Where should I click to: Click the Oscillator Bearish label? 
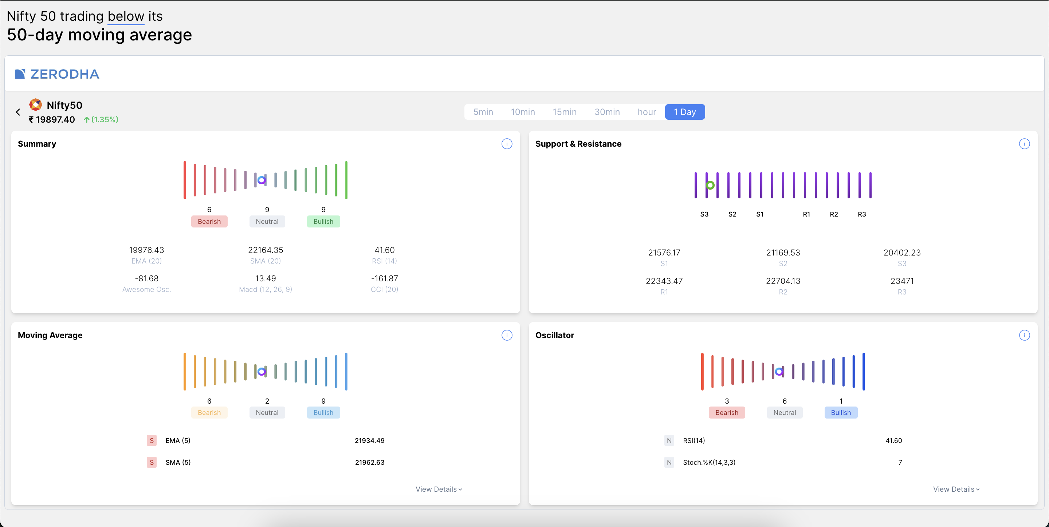[x=727, y=413]
